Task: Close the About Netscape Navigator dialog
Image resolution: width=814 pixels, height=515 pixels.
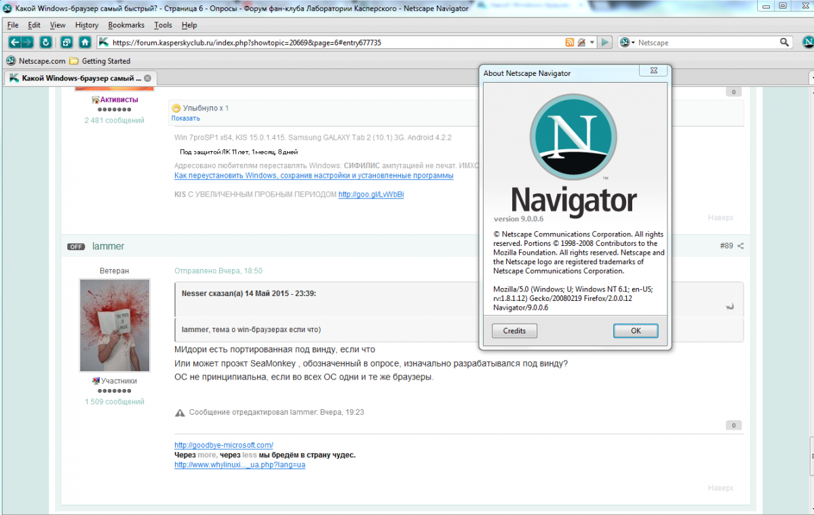Action: coord(653,70)
